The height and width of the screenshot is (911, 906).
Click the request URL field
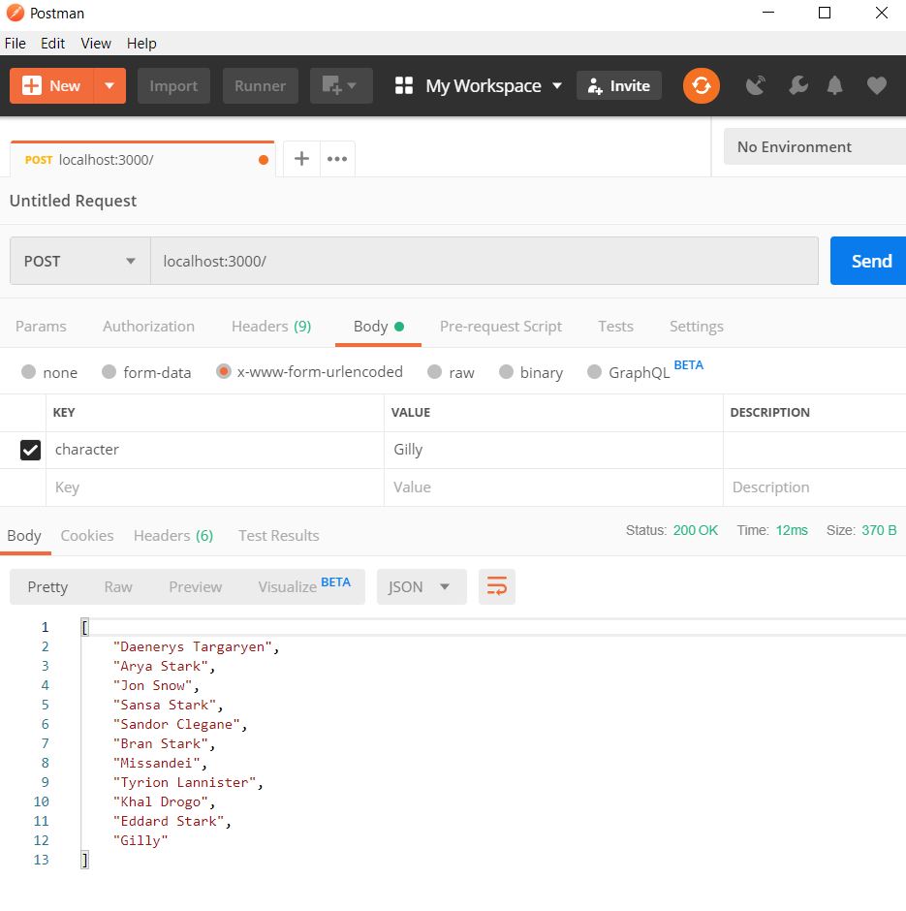coord(484,261)
